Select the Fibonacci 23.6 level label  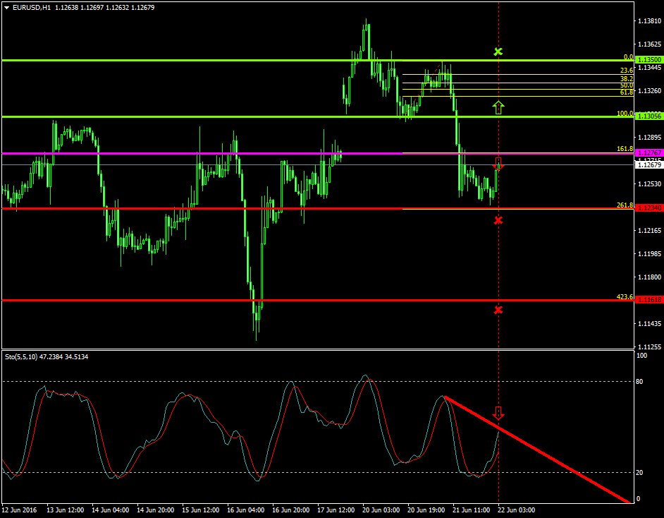tap(626, 71)
